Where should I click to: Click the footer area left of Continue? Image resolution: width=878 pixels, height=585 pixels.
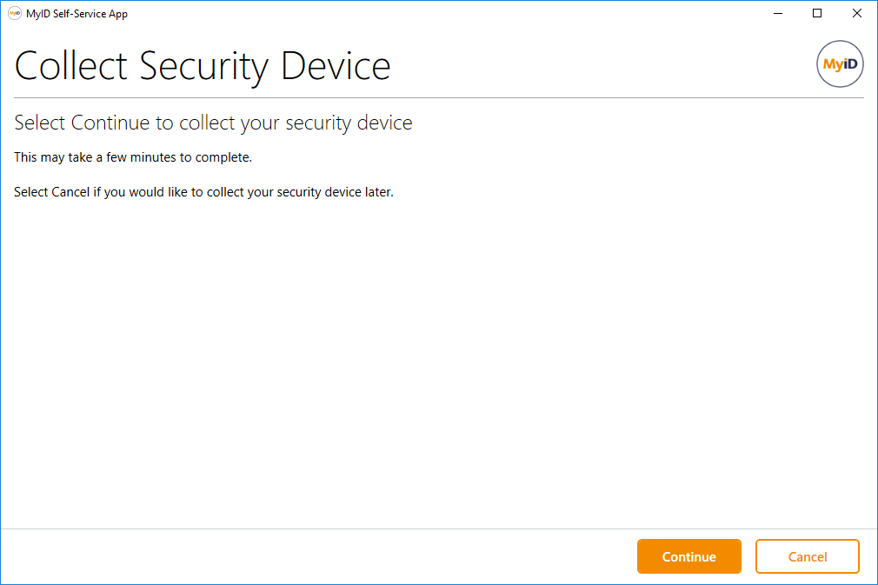(313, 557)
